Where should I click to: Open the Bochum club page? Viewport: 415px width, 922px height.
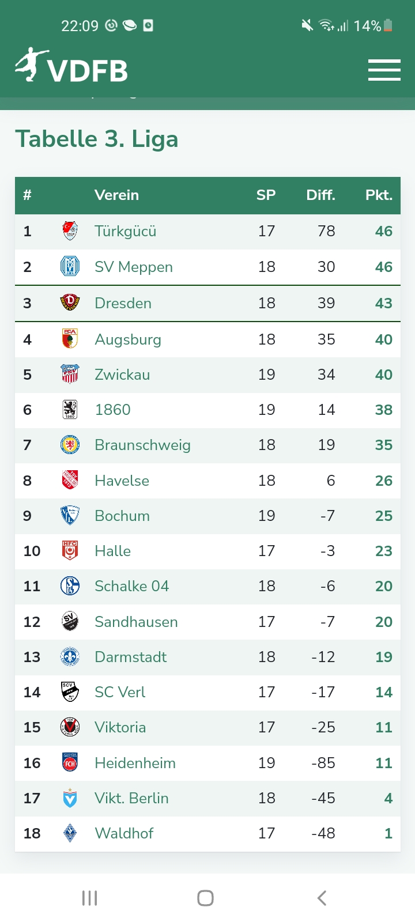[x=122, y=516]
